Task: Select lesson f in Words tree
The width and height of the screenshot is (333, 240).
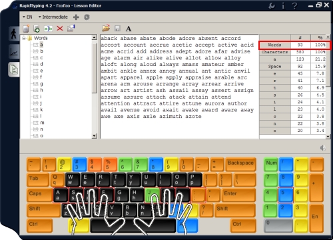Action: point(41,77)
